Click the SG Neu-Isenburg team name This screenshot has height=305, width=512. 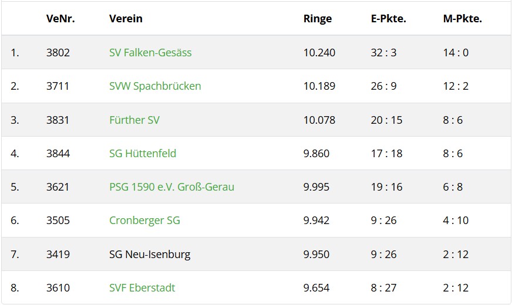pyautogui.click(x=150, y=255)
